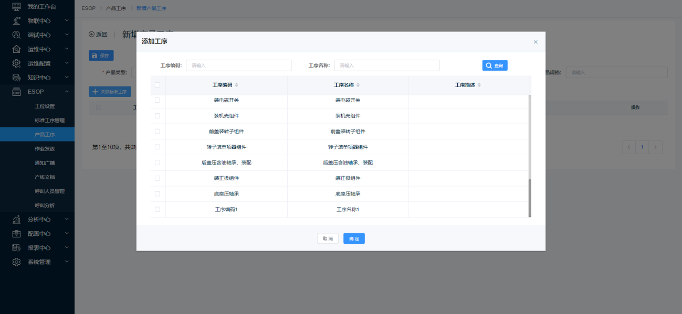Close the 添加工序 dialog with X

536,42
